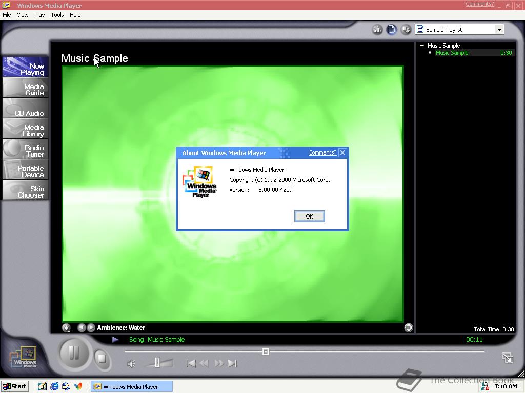Screen dimensions: 525x393
Task: Click Windows Media Player taskbar button
Action: 132,387
